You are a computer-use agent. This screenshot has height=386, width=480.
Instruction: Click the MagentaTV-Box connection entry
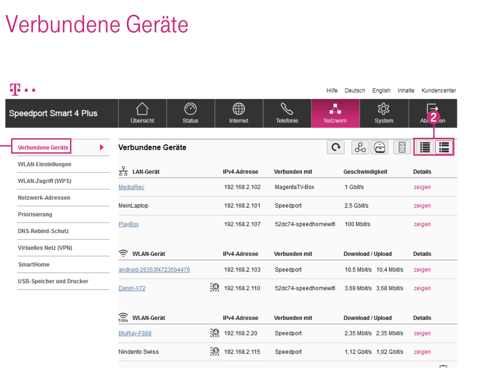pos(294,187)
